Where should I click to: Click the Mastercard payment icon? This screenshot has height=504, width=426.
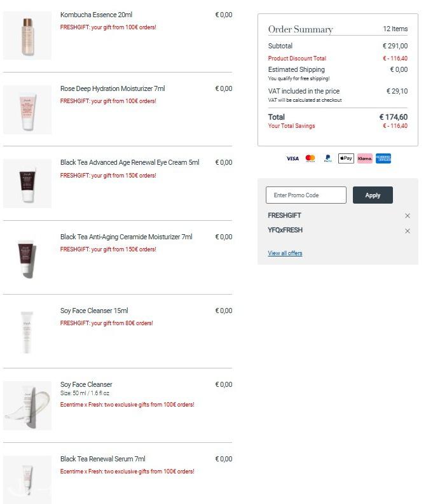310,158
